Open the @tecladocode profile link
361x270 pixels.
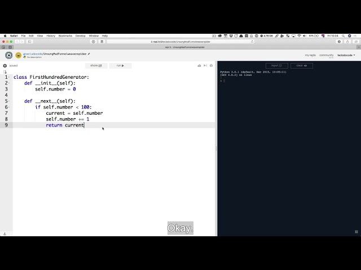click(33, 54)
